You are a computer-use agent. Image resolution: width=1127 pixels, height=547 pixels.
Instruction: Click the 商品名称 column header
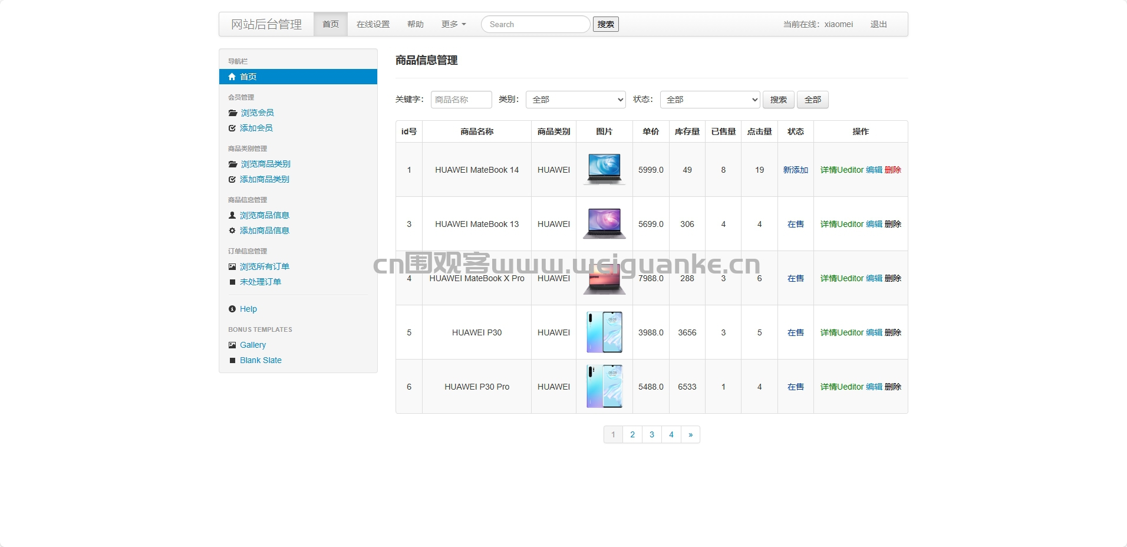477,131
